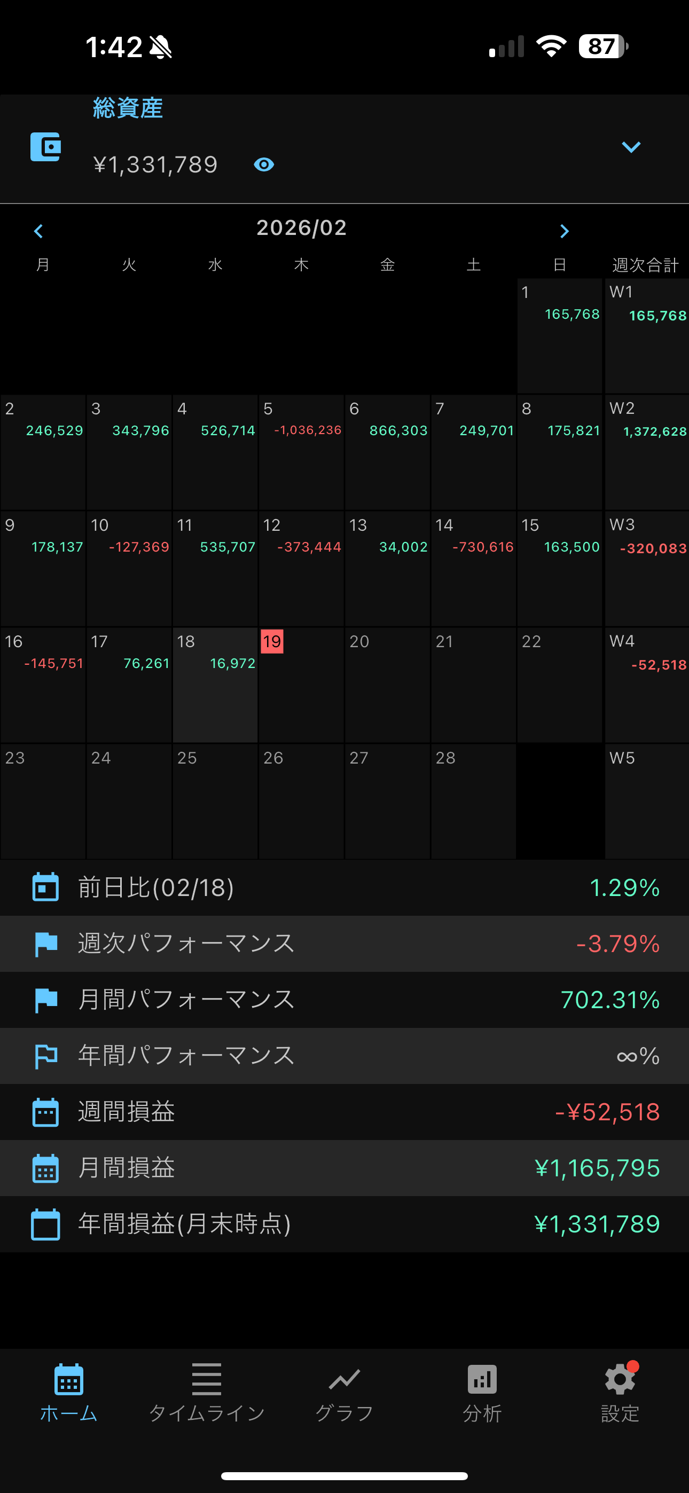Tap flag icon beside 週次パフォーマンス
689x1493 pixels.
[45, 944]
